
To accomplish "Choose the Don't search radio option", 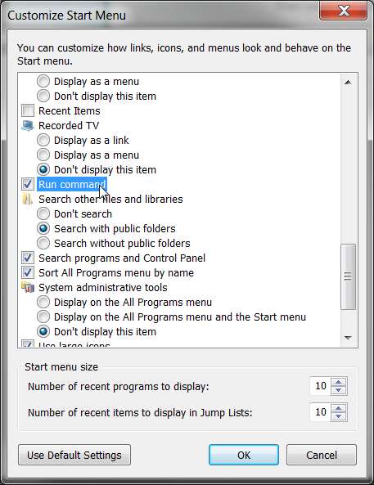I will [43, 213].
